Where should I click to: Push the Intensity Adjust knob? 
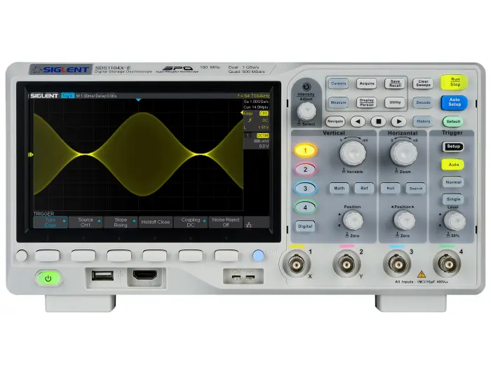click(x=307, y=111)
